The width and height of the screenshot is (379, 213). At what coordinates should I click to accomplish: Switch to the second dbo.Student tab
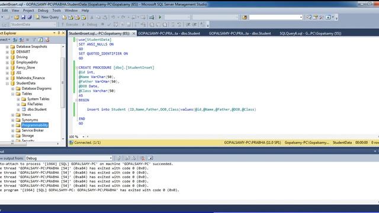pos(240,34)
